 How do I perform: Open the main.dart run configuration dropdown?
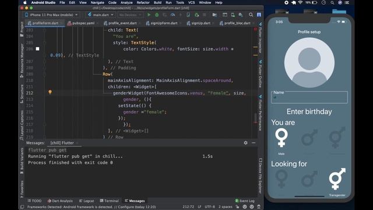coord(100,15)
